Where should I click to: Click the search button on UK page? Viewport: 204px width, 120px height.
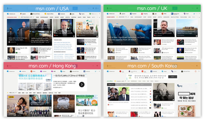click(175, 8)
